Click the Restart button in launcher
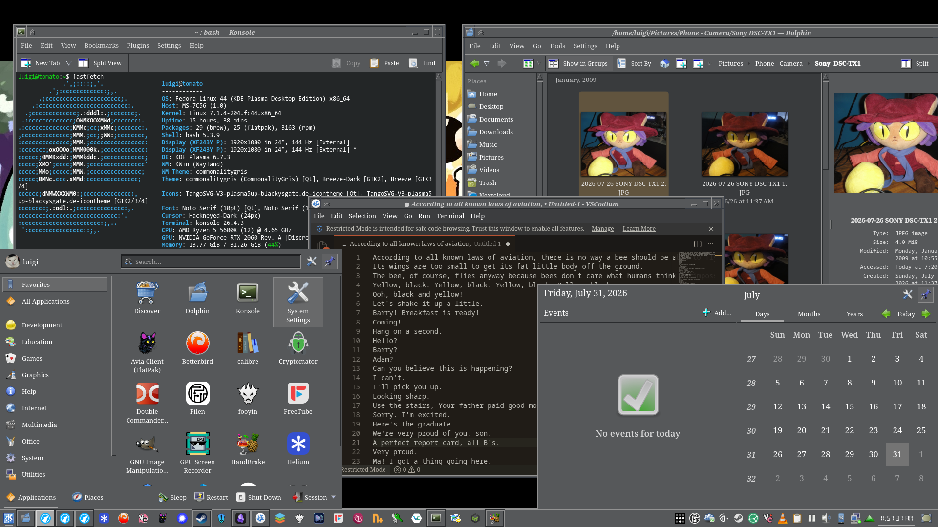 pos(211,497)
